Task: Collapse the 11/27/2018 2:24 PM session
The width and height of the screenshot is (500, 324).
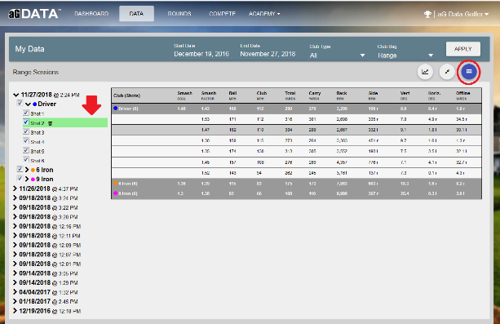Action: [x=16, y=95]
